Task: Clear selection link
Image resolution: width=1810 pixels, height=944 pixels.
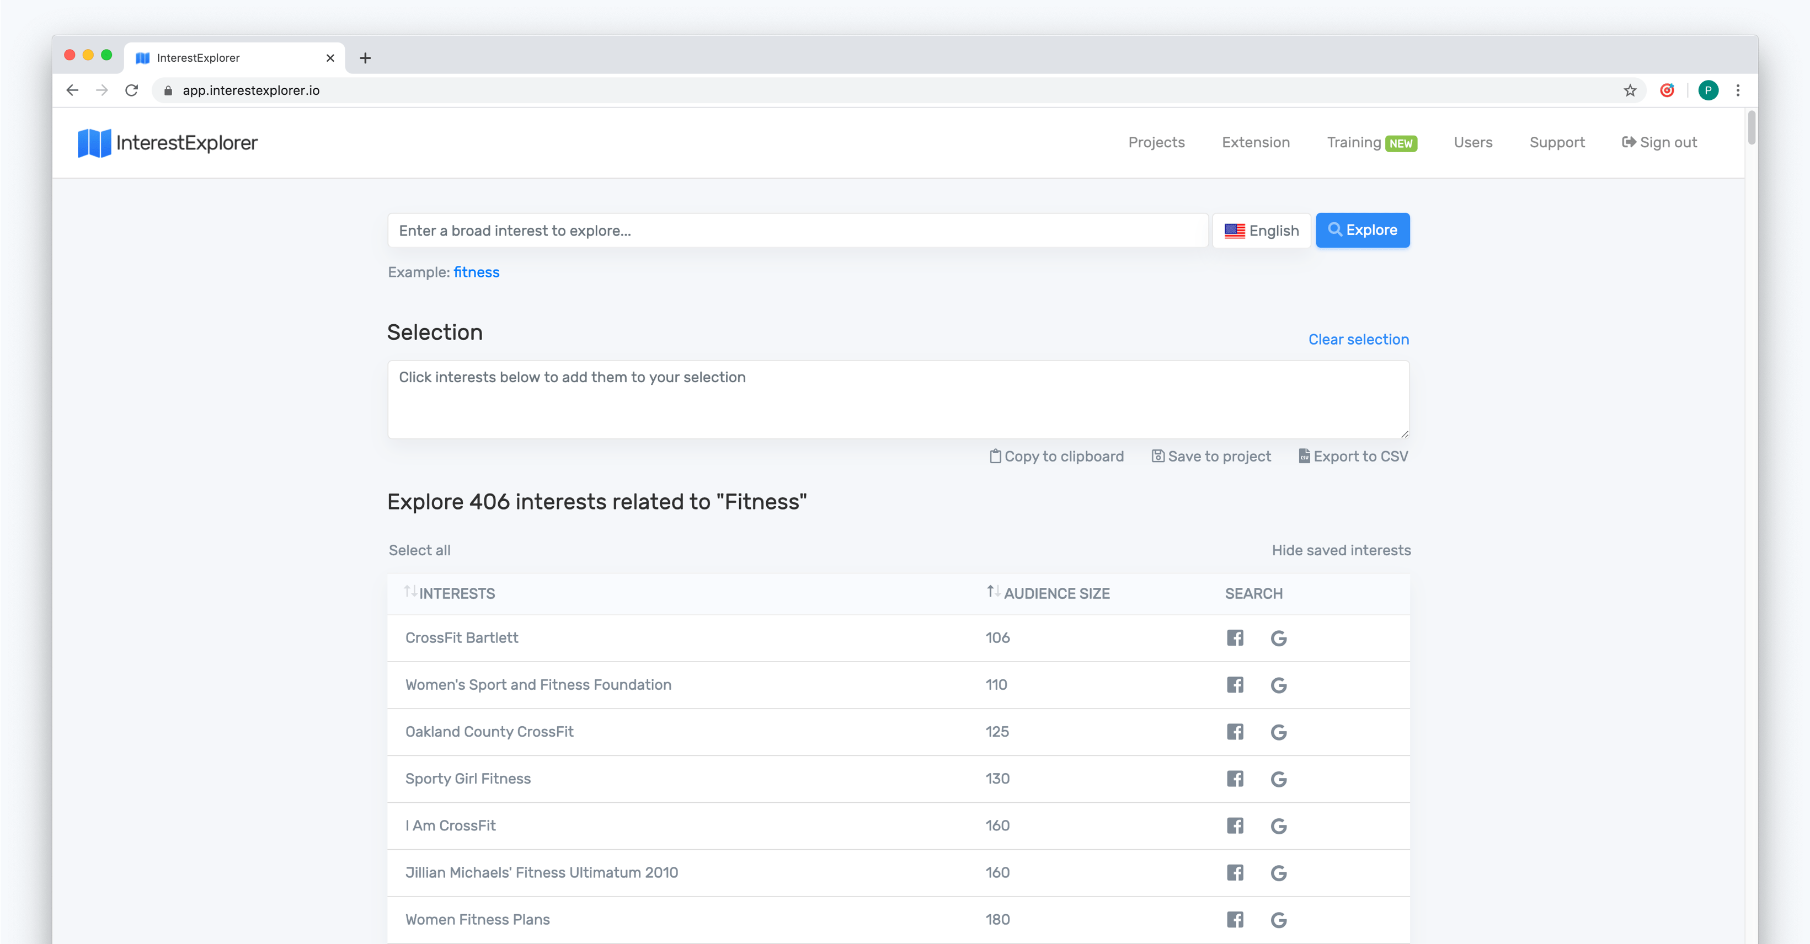Action: coord(1358,340)
